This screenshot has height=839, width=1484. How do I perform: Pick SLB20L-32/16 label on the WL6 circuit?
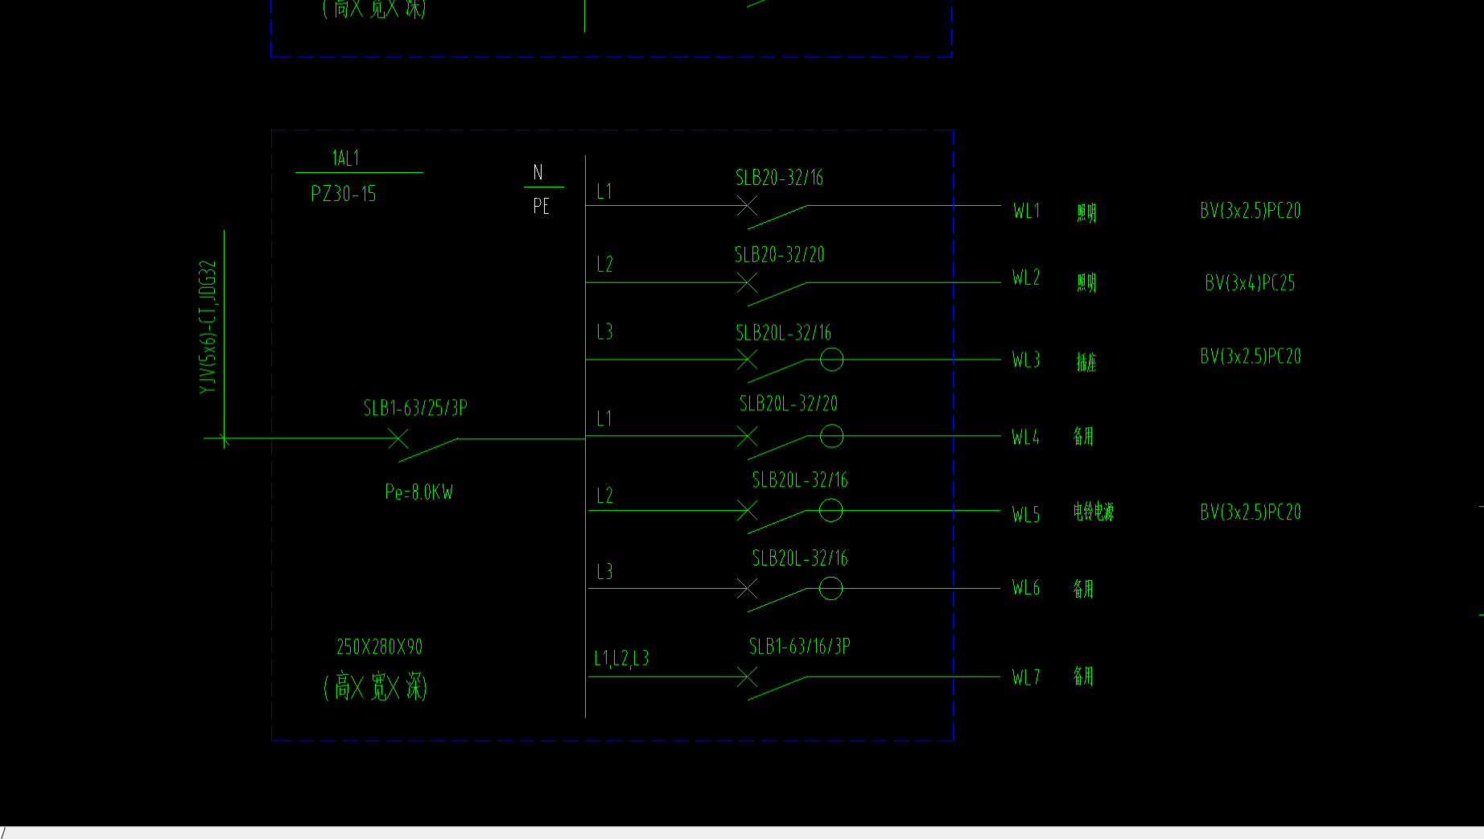(x=800, y=558)
